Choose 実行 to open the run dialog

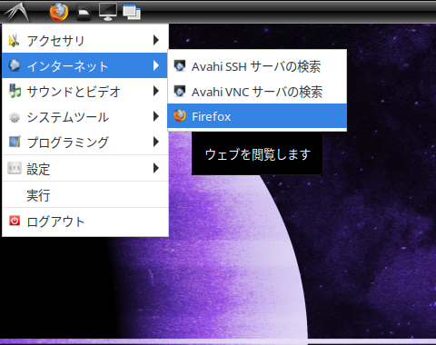click(85, 194)
